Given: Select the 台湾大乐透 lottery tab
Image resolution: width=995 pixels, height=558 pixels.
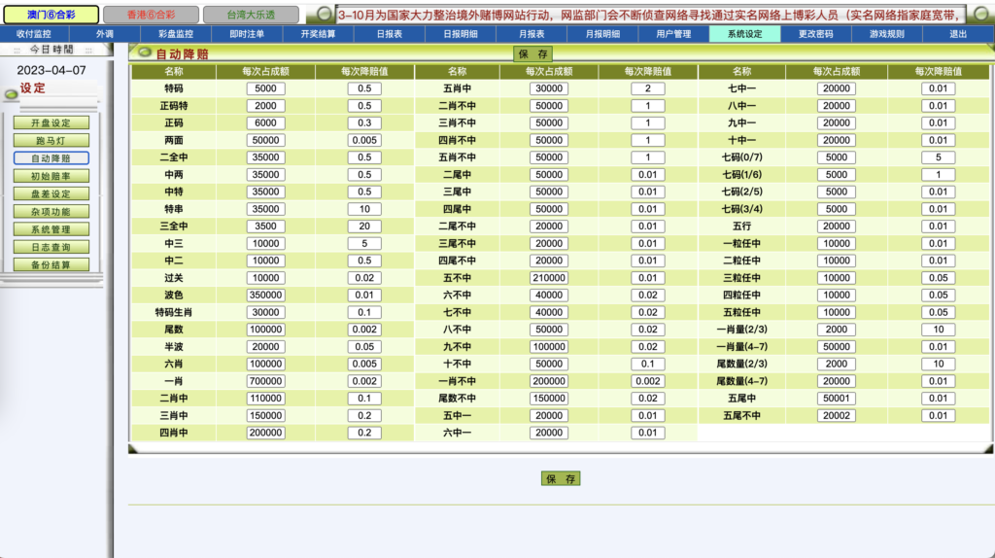Looking at the screenshot, I should click(251, 15).
